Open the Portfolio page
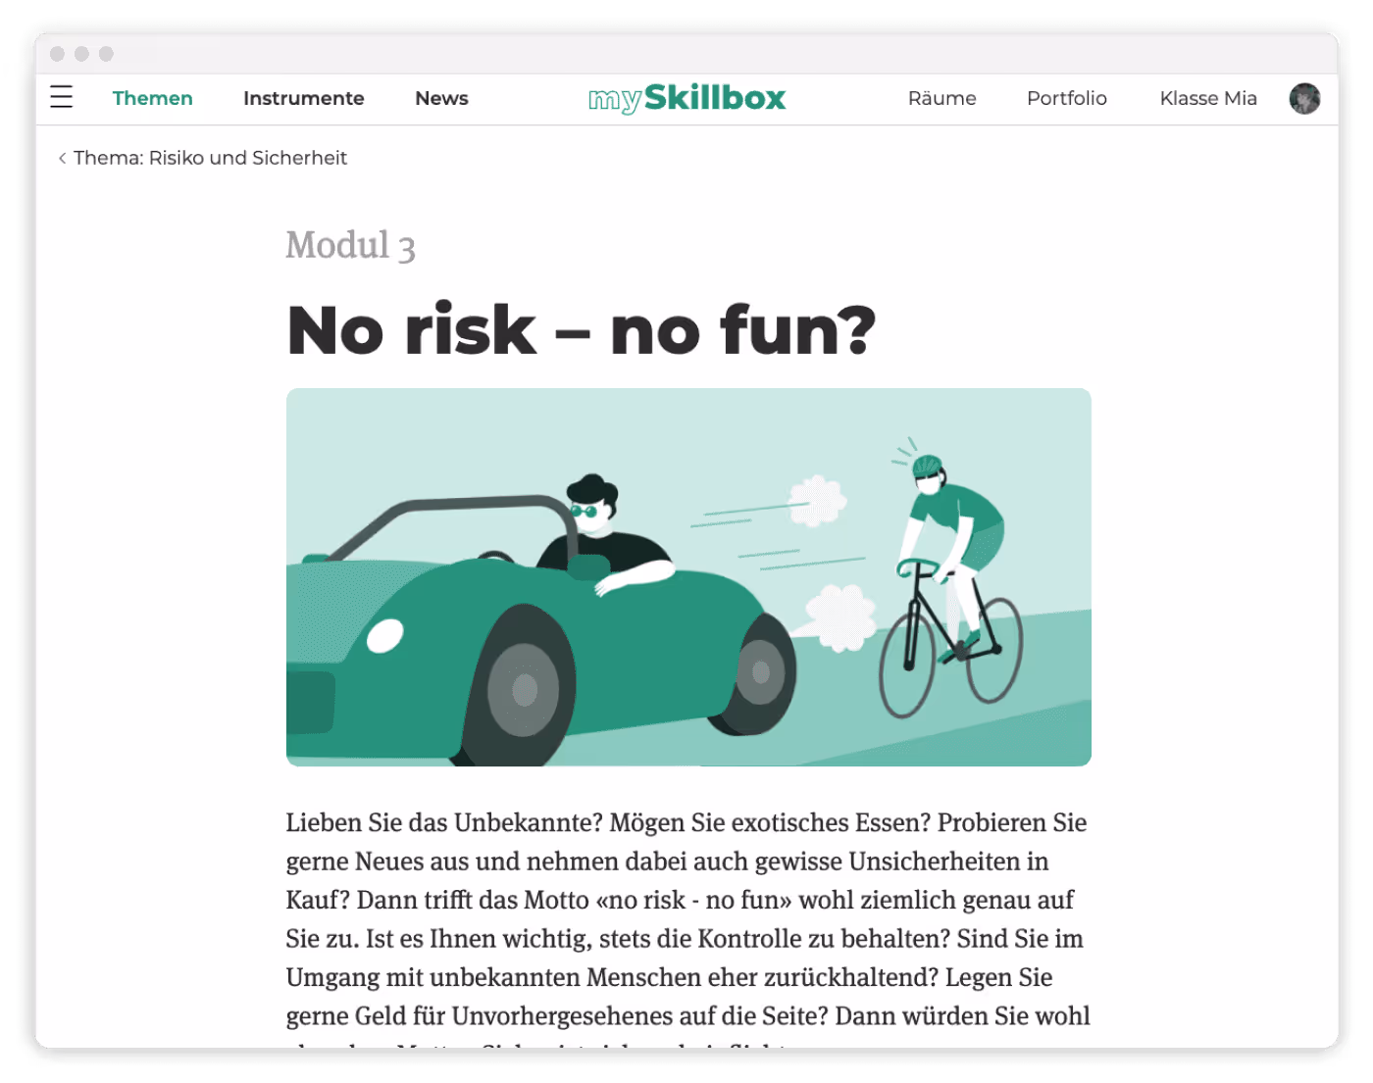Screen dimensions: 1373x1083 1066,98
